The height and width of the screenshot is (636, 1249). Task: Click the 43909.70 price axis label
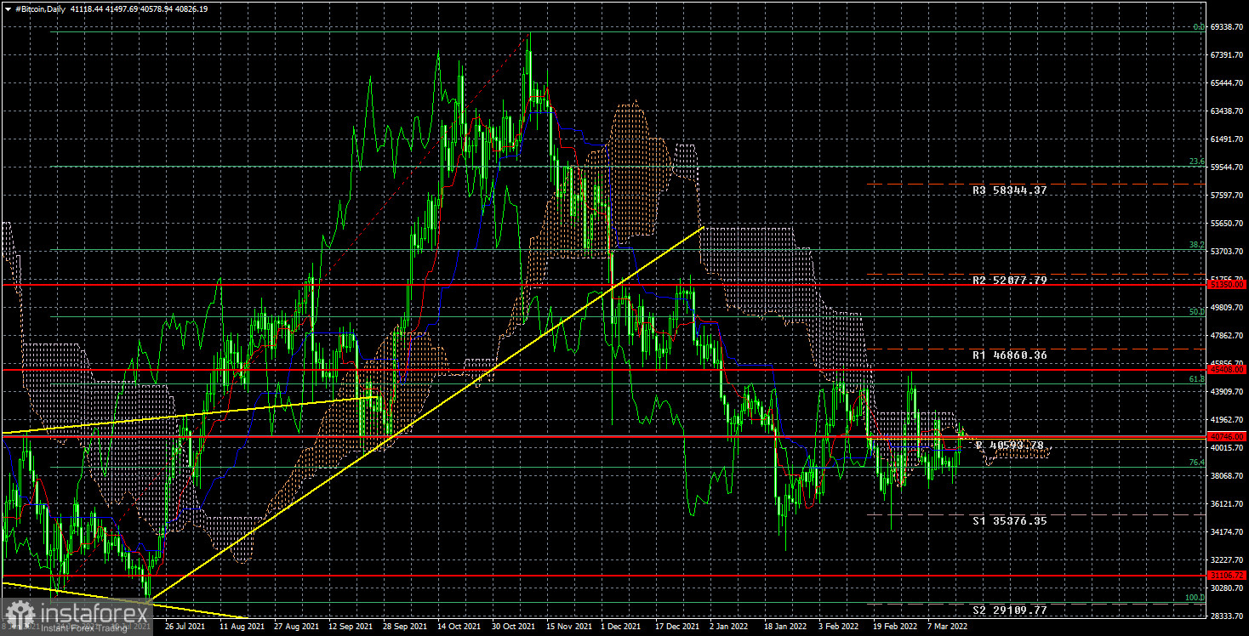coord(1228,392)
